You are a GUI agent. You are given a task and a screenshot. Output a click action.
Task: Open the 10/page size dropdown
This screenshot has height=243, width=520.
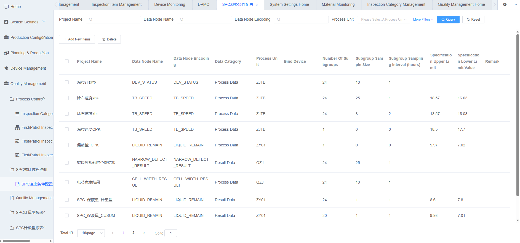pos(91,233)
